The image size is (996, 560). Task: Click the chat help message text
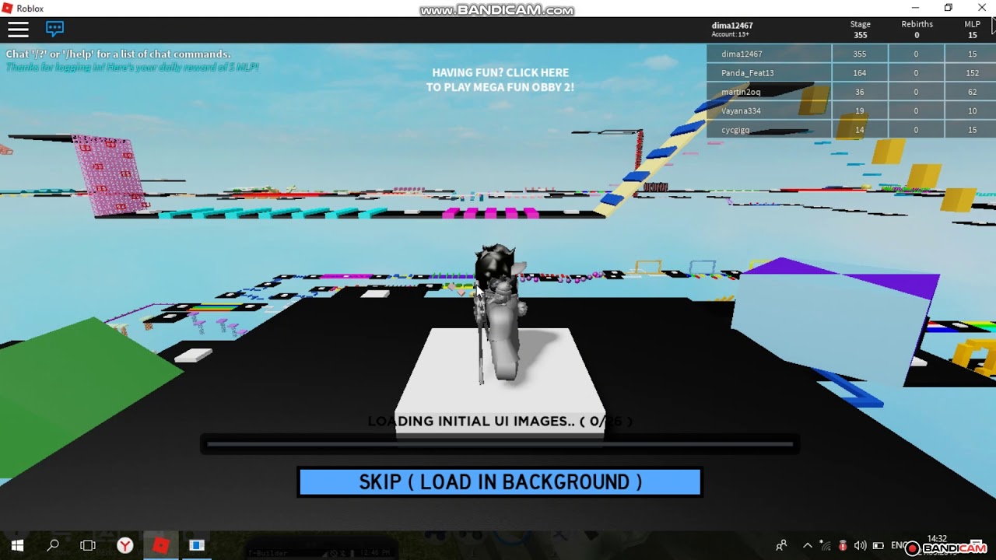click(118, 54)
